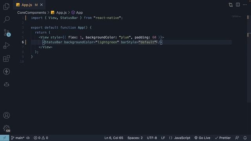Click 'function App()' on line 3
Screen dimensions: 251x141
(74, 27)
